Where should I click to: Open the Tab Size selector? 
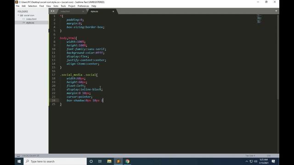coord(250,156)
